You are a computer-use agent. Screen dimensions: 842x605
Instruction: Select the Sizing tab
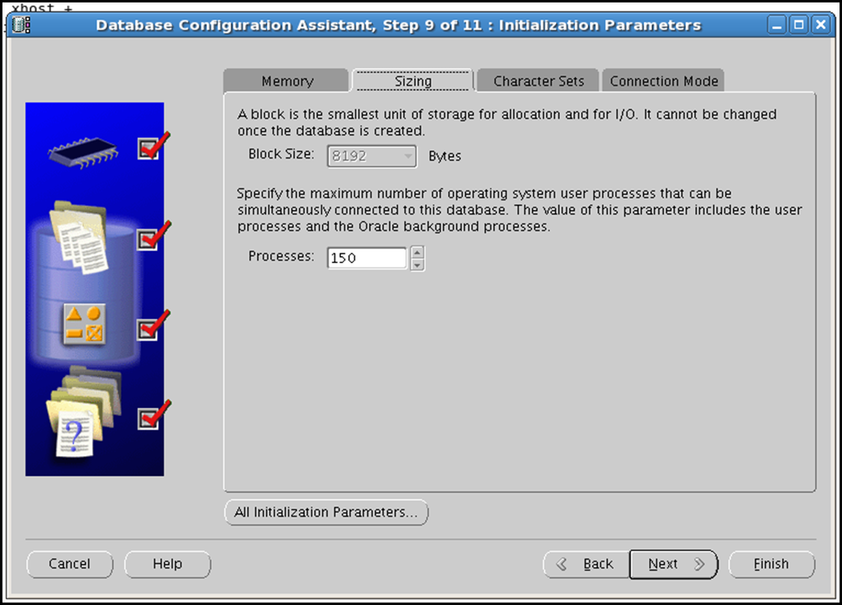point(412,80)
